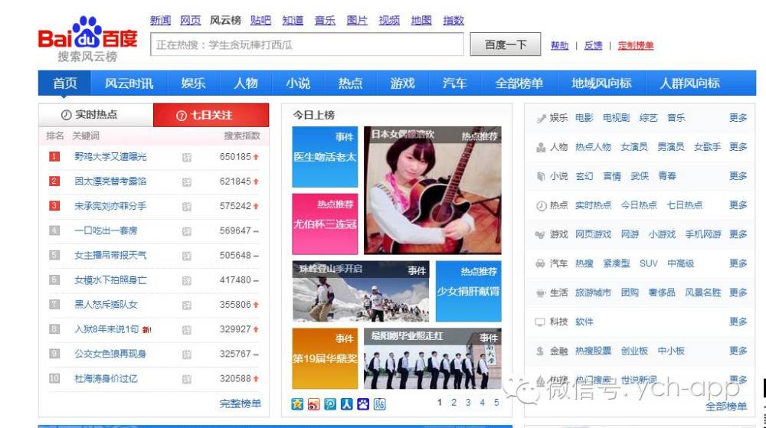
Task: Click the 金融 category dollar icon
Action: pos(540,351)
